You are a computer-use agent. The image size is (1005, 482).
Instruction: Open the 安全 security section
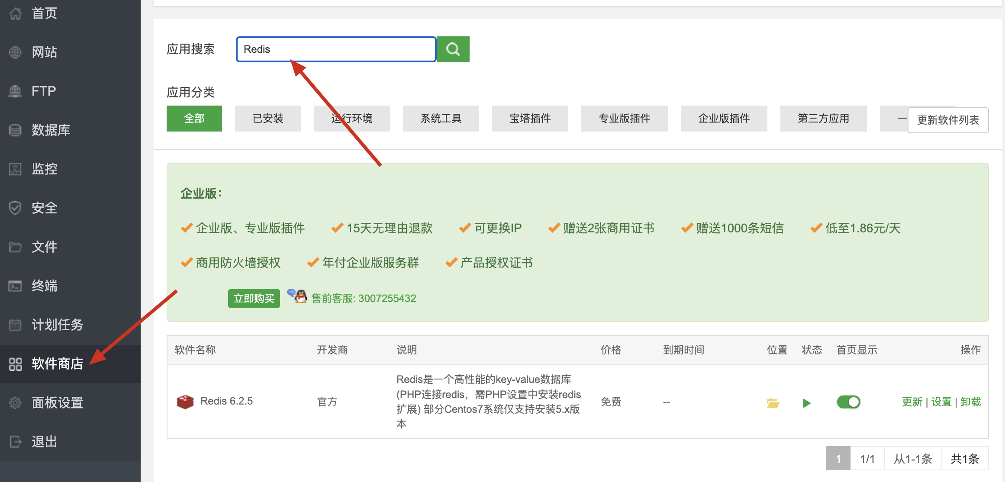pyautogui.click(x=44, y=208)
